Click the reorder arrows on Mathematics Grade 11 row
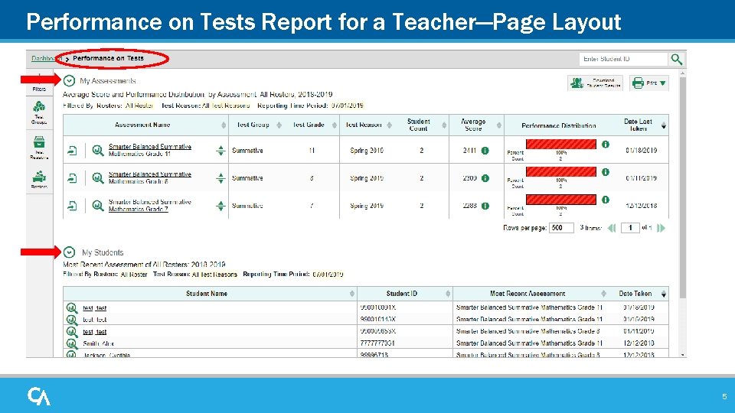The height and width of the screenshot is (413, 735). click(220, 151)
